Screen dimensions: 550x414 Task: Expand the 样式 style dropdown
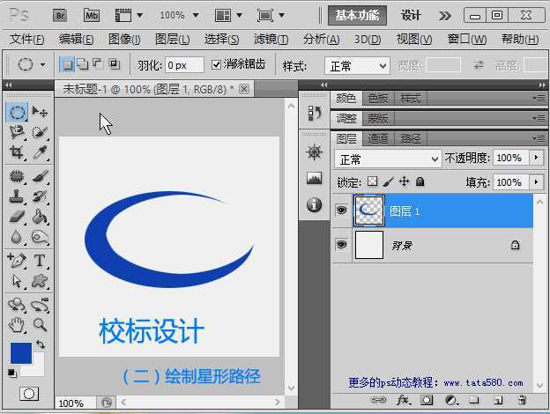357,66
